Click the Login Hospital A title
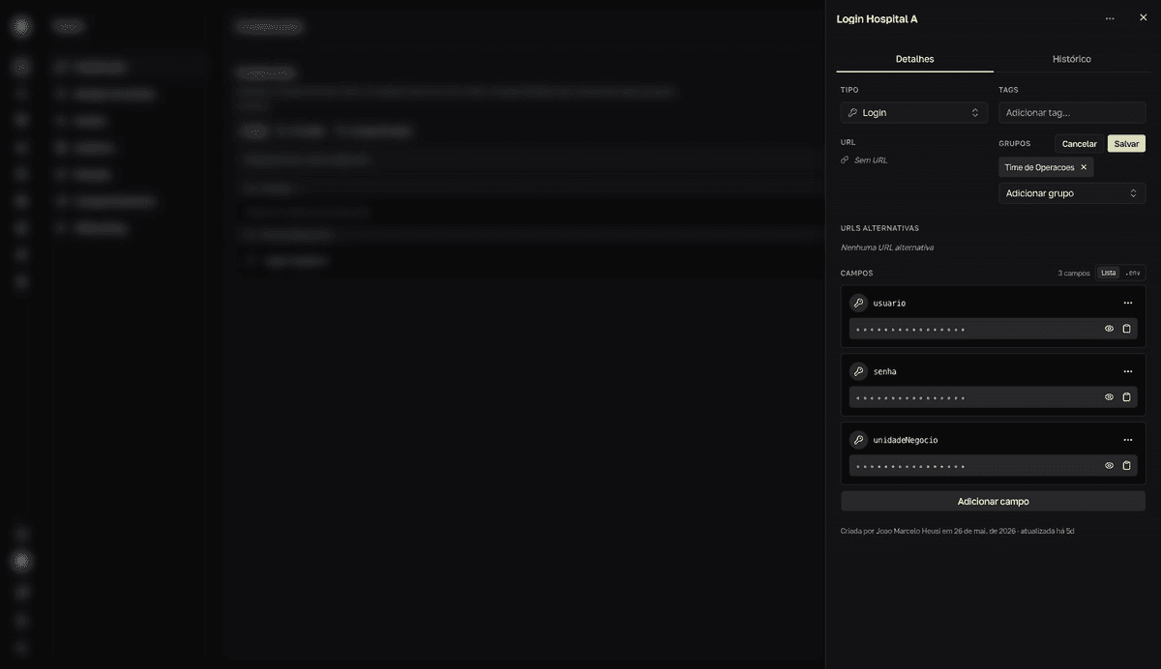 pos(877,19)
